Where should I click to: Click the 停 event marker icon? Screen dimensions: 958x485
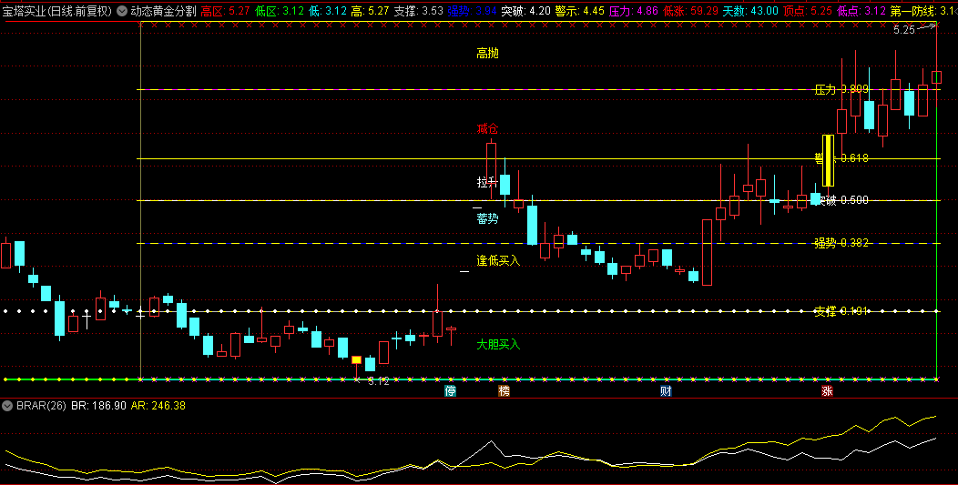click(x=450, y=391)
